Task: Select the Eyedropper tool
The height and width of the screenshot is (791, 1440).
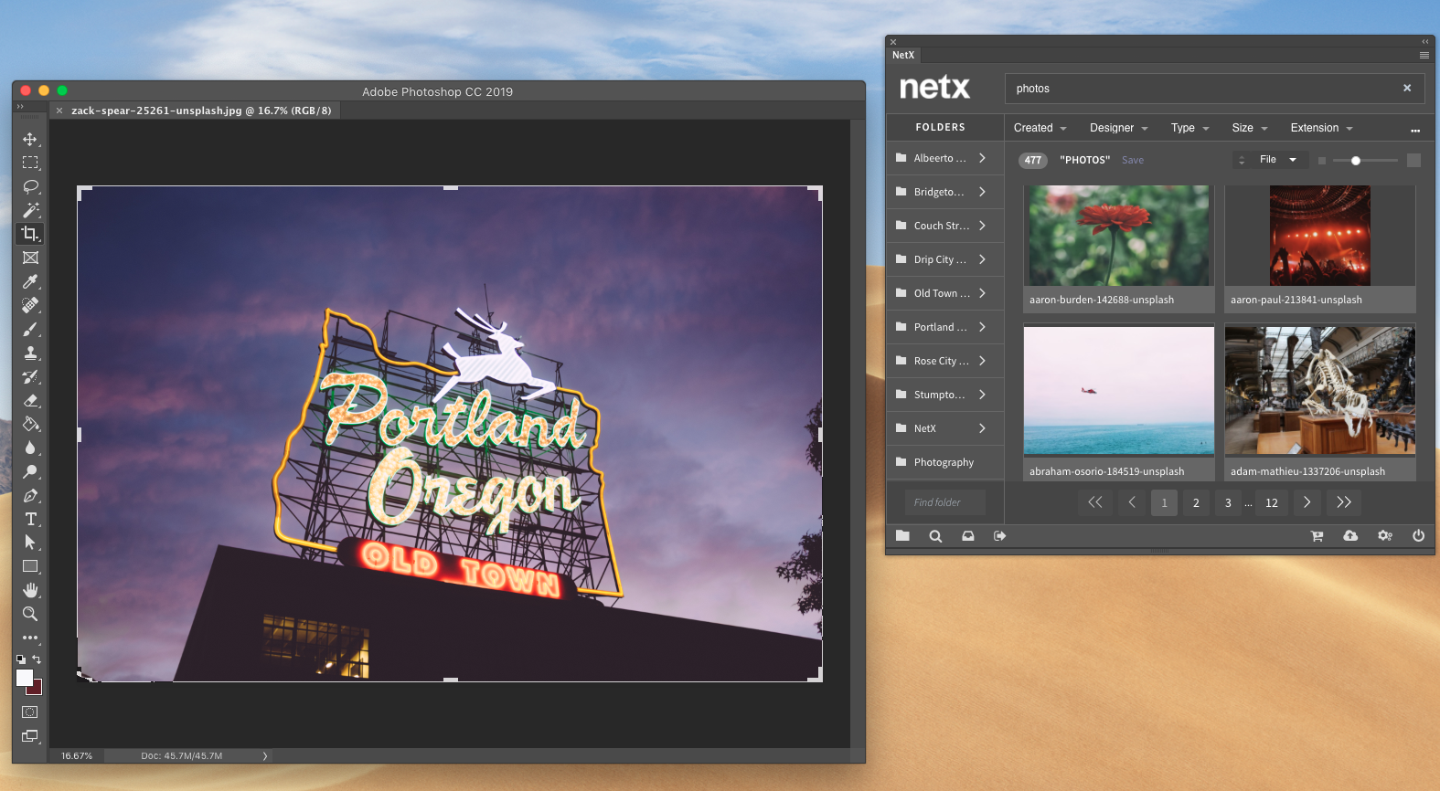Action: pos(30,281)
